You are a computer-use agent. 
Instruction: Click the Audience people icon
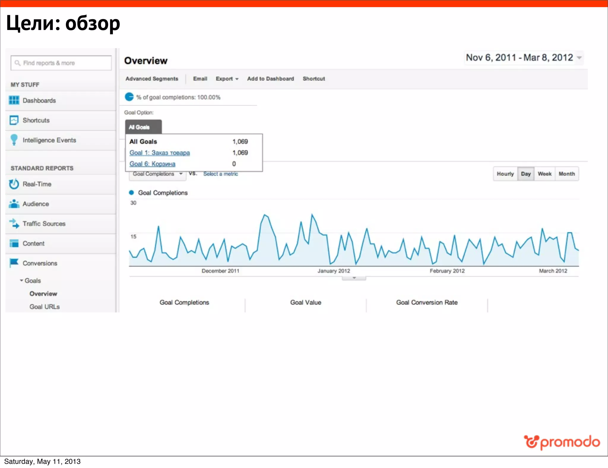point(14,204)
